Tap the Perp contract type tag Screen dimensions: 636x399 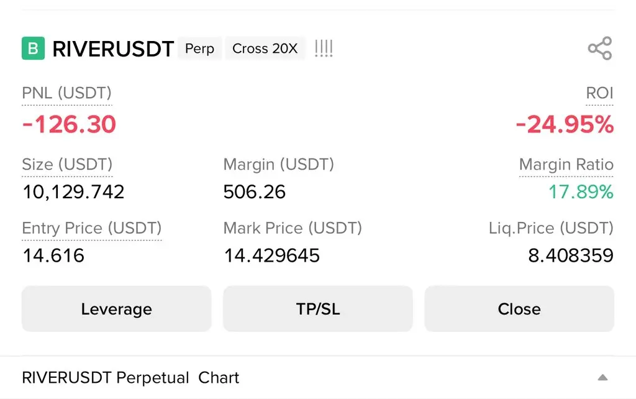tap(199, 48)
